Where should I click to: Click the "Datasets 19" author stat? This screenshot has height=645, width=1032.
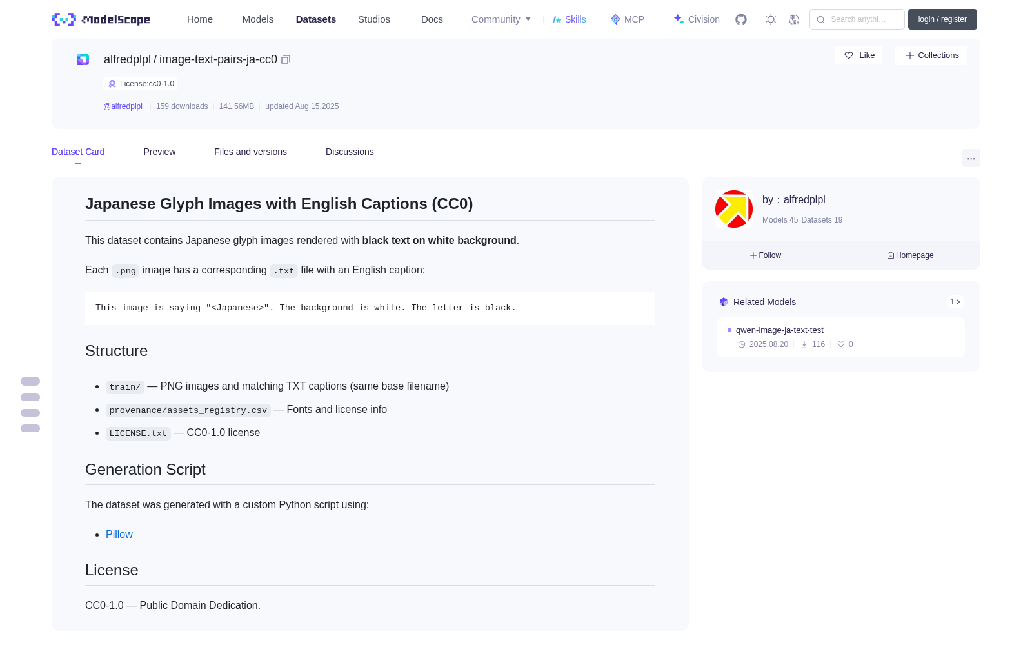click(x=822, y=220)
